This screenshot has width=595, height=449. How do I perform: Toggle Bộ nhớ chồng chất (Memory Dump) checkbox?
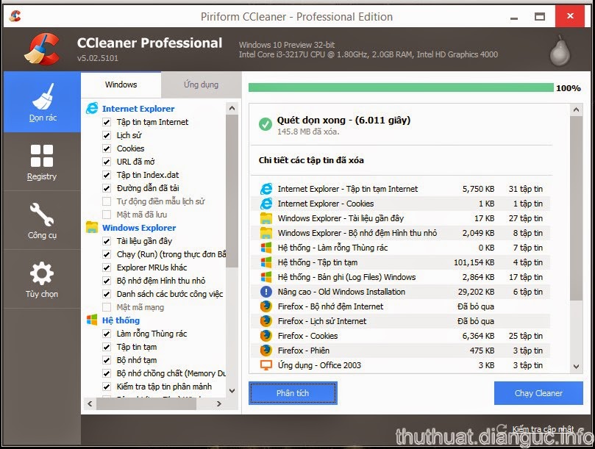tap(107, 373)
